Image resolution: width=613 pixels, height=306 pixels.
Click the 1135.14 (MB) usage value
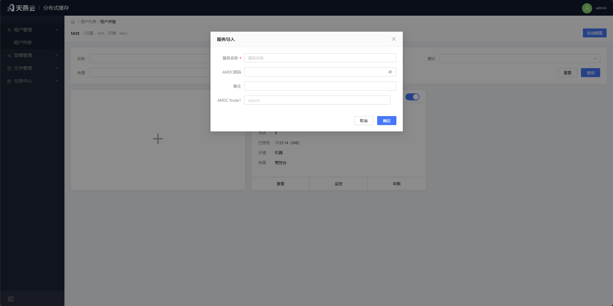(x=287, y=143)
